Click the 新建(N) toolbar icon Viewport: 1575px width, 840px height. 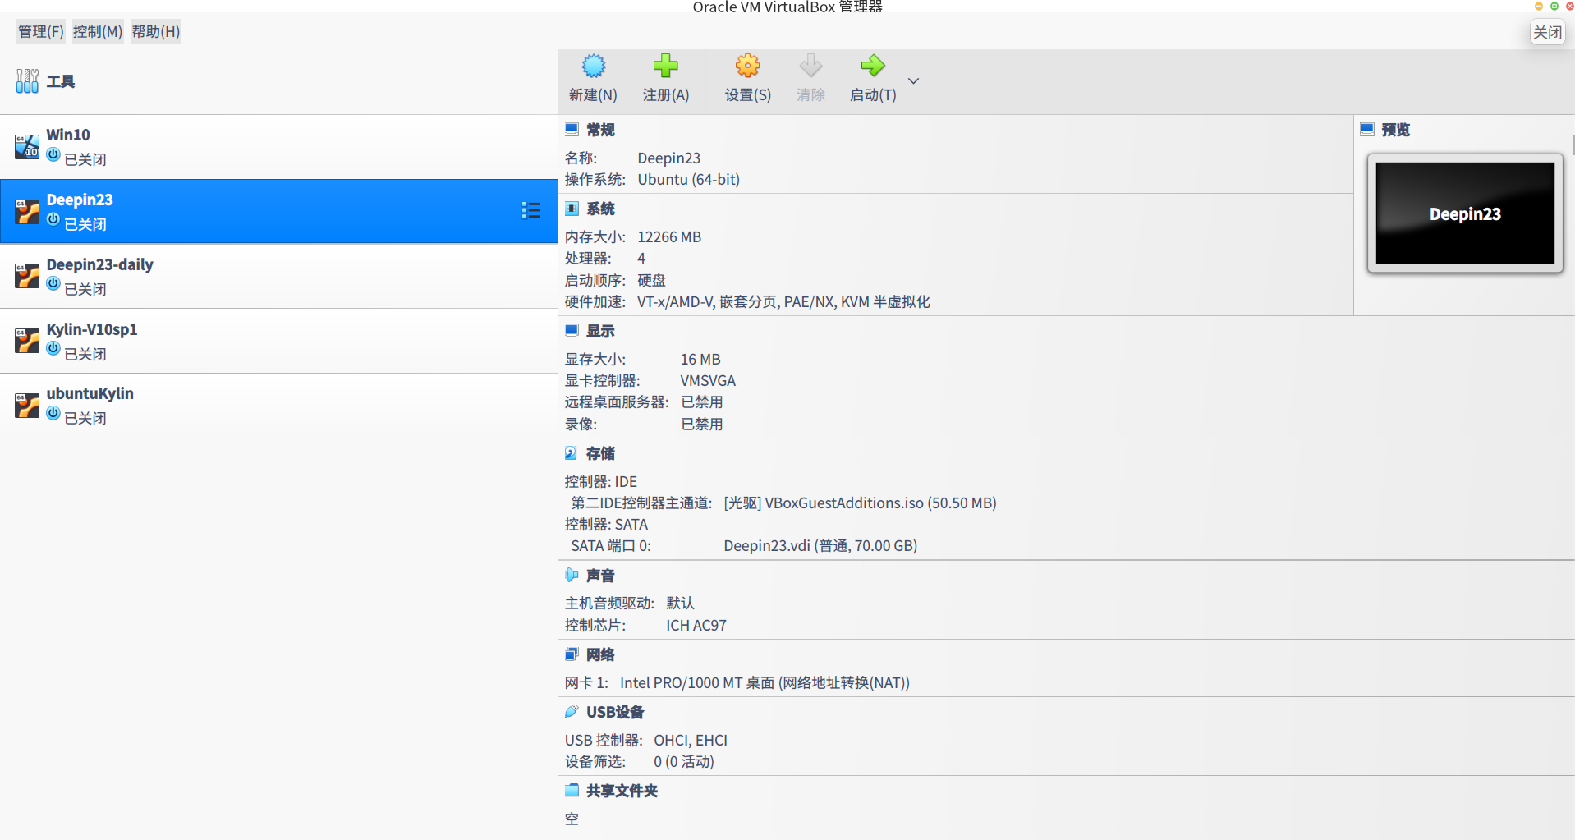tap(593, 66)
